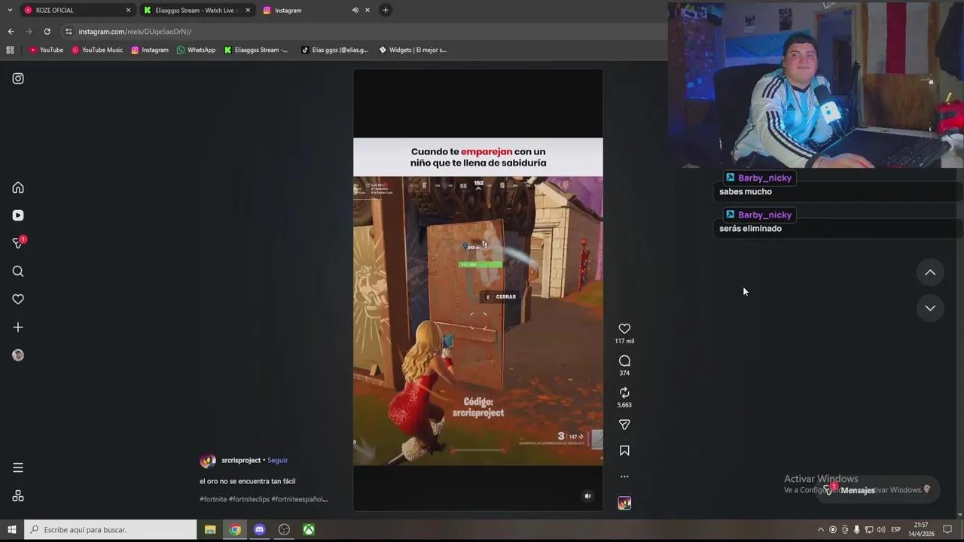Open the Windows Start menu
The height and width of the screenshot is (542, 964).
[11, 529]
